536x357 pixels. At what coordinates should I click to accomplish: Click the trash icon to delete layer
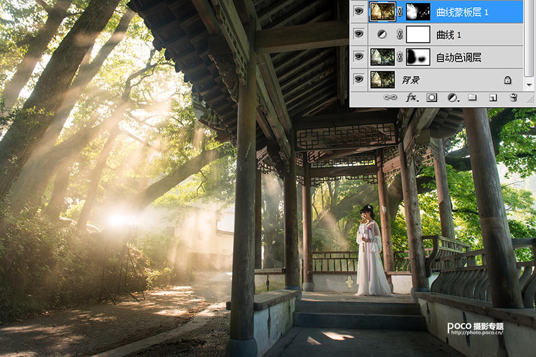(x=513, y=98)
